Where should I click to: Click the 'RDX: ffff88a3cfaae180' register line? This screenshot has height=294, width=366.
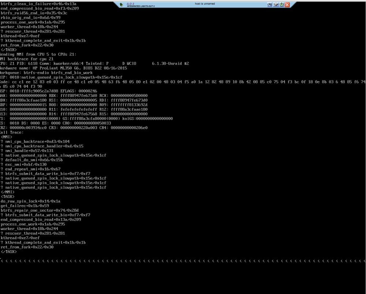[x=74, y=100]
